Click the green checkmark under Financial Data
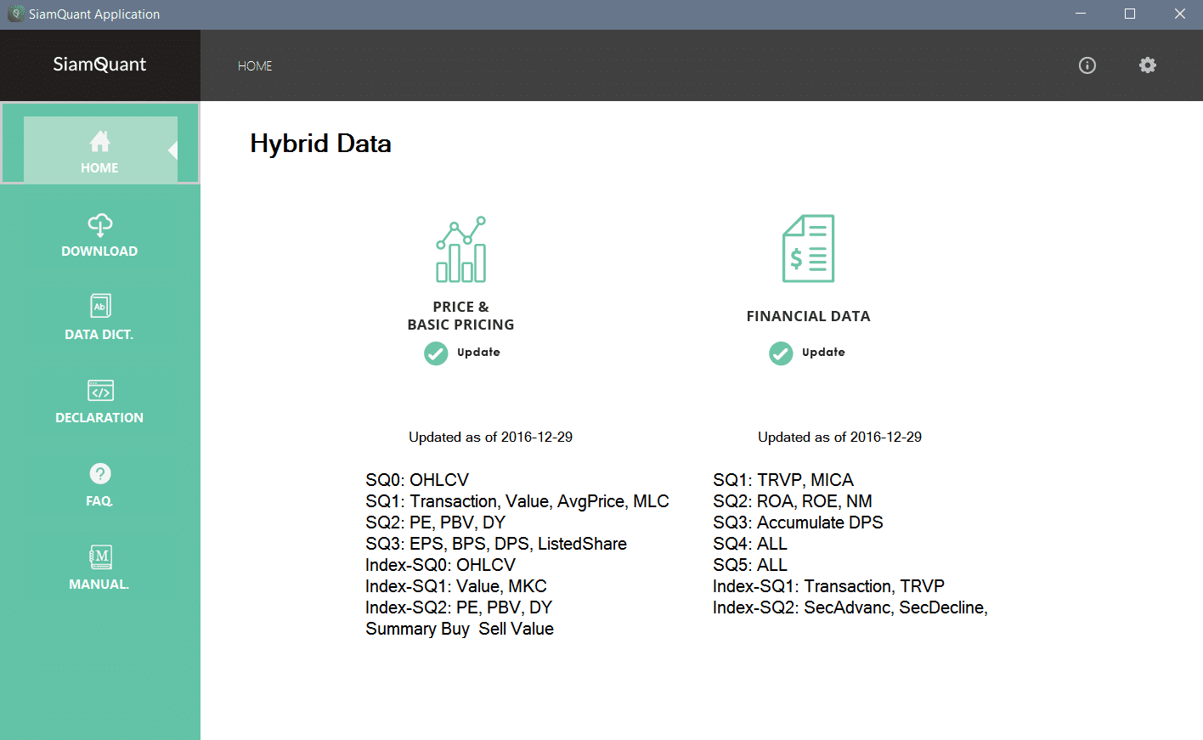The width and height of the screenshot is (1203, 740). pyautogui.click(x=781, y=353)
